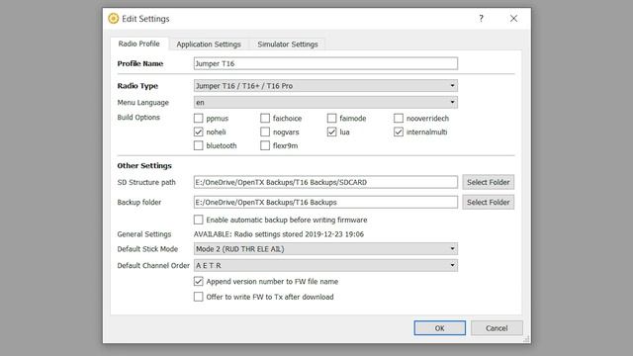633x356 pixels.
Task: Switch to the Radio Profile tab
Action: (x=138, y=44)
